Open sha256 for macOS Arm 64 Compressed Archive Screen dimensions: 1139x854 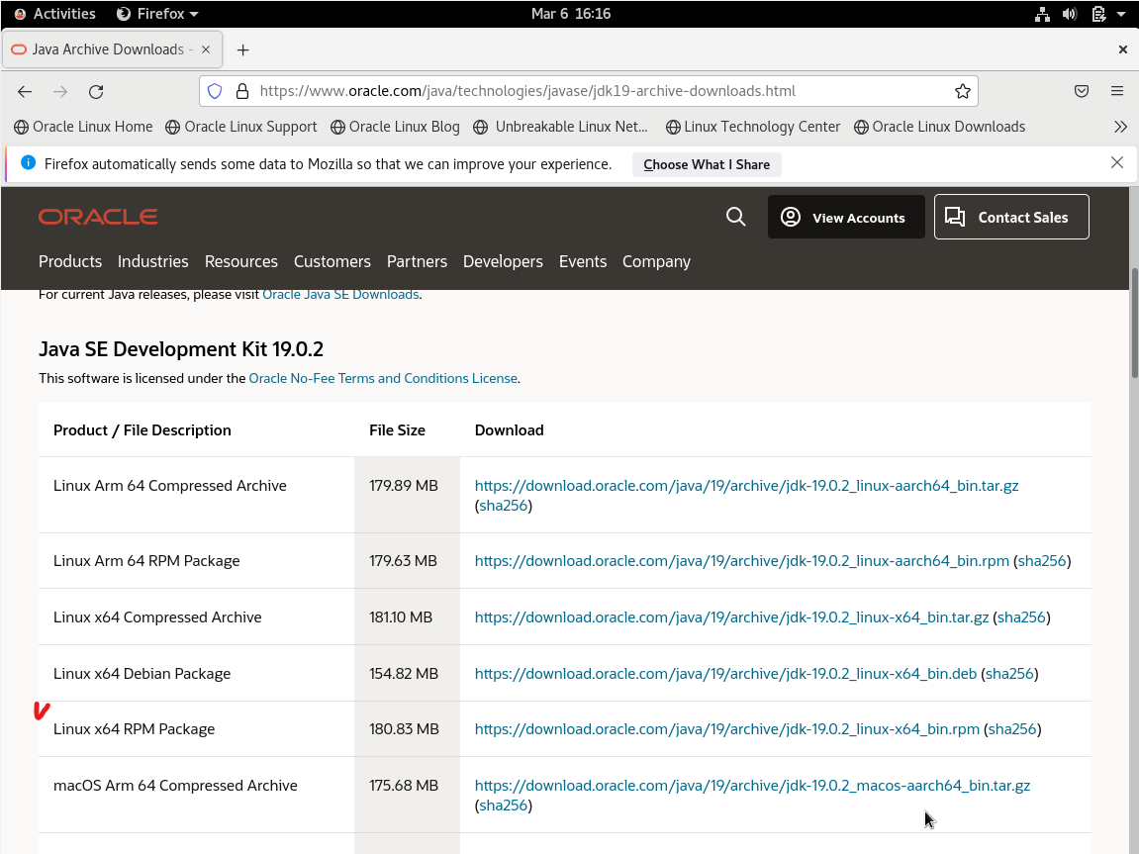[504, 806]
